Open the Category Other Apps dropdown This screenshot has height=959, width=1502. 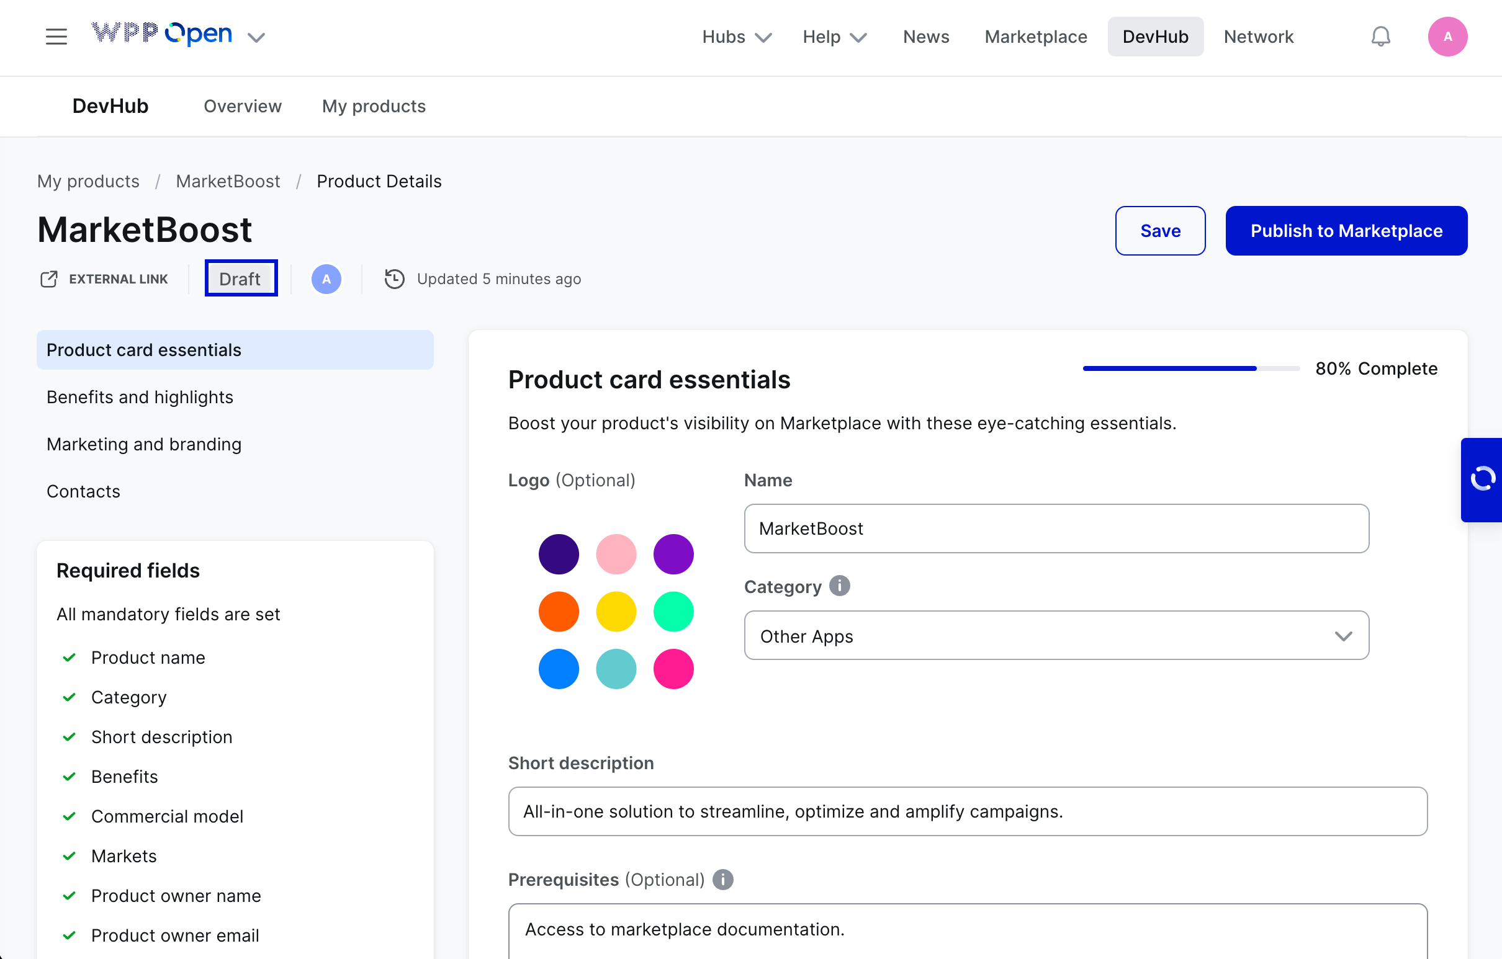coord(1056,635)
